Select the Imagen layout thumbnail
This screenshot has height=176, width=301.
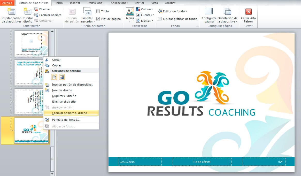pos(31,44)
